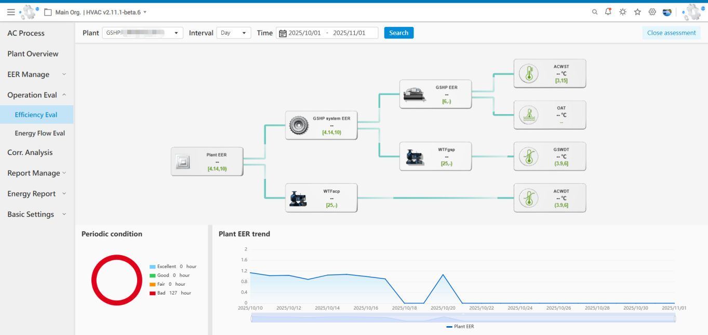The image size is (708, 335).
Task: Click the Close assessment button
Action: pos(671,33)
